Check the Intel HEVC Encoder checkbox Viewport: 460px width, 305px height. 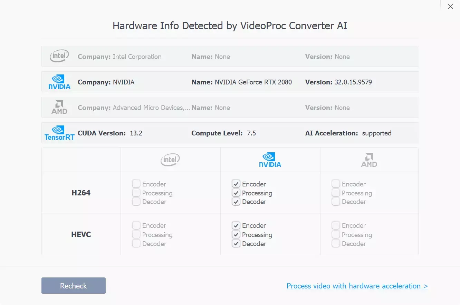[x=136, y=225]
